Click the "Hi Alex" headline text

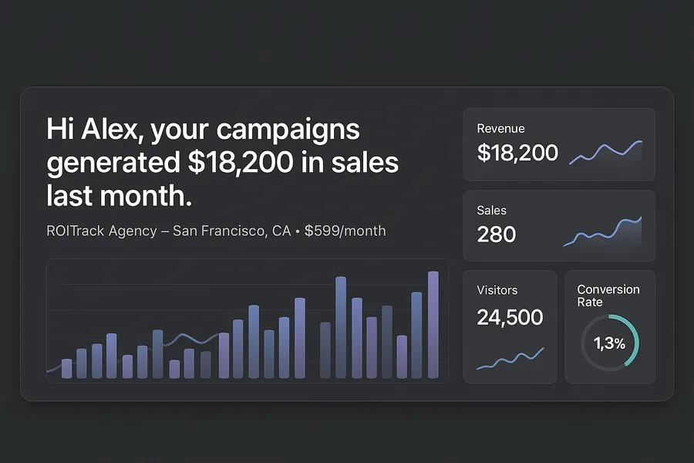pyautogui.click(x=222, y=162)
